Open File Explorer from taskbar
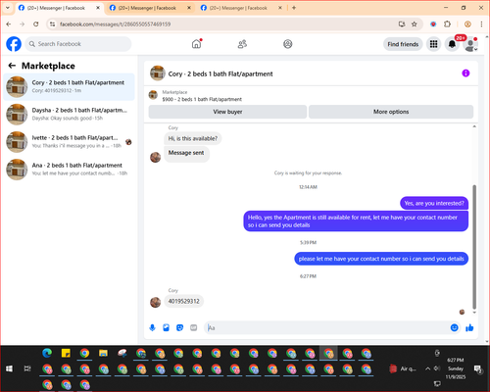Viewport: 490px width, 392px height. coord(103,353)
